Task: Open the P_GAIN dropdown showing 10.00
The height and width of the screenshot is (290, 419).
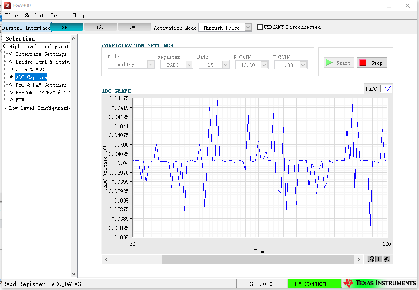Action: pos(252,65)
